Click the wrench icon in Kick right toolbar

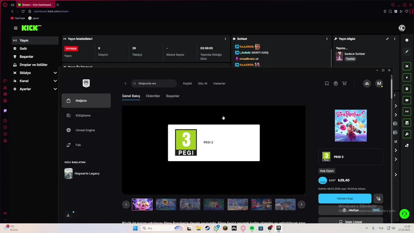(407, 134)
